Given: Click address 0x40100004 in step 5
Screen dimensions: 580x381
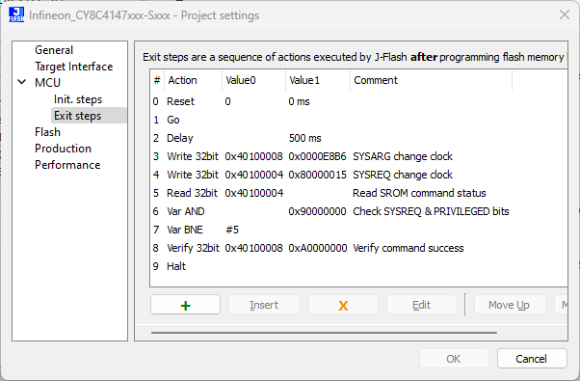Looking at the screenshot, I should click(254, 193).
